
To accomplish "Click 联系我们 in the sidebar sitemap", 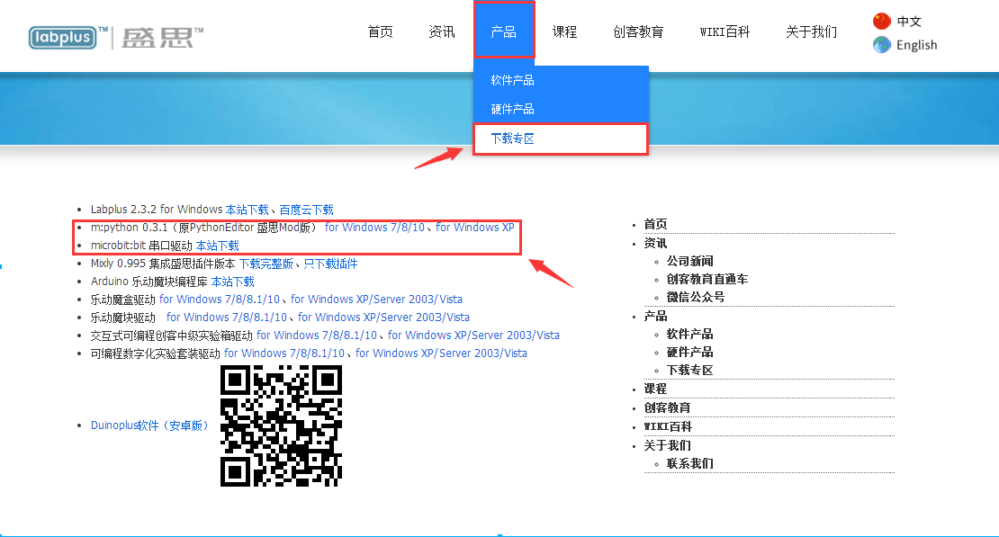I will (x=690, y=464).
